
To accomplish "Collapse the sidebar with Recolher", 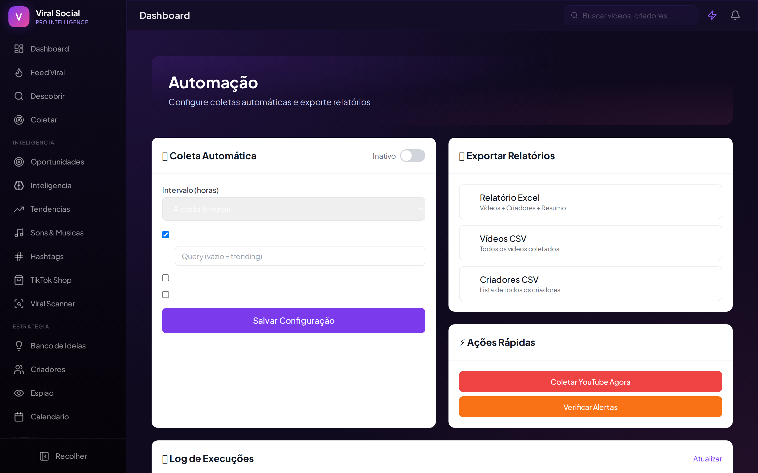I will pyautogui.click(x=63, y=456).
